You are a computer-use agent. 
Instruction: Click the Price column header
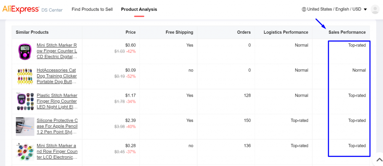pos(131,32)
